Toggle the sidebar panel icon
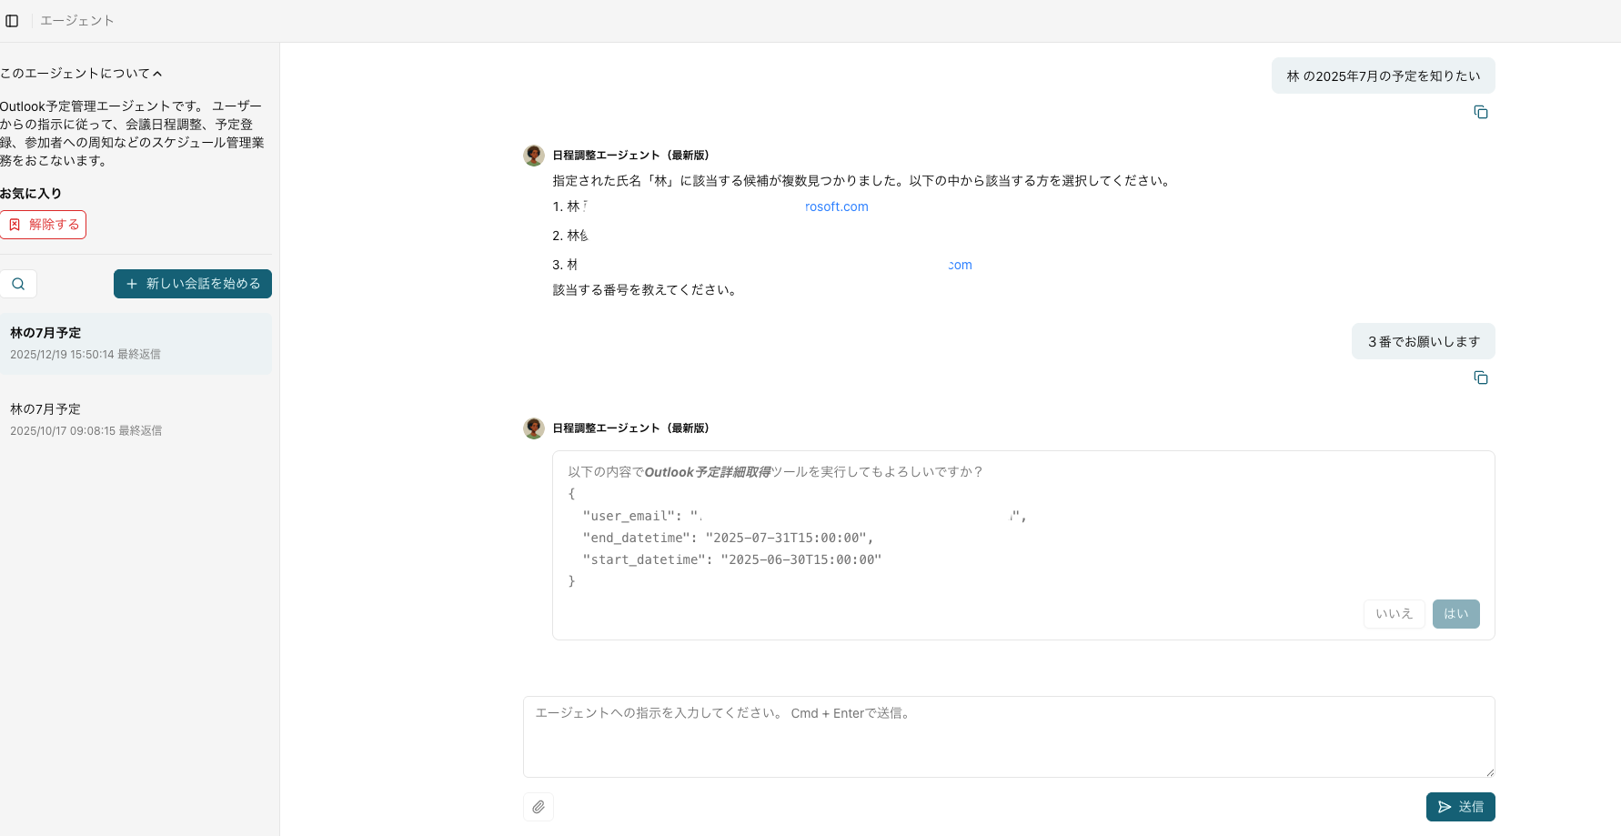This screenshot has width=1621, height=836. (x=12, y=21)
